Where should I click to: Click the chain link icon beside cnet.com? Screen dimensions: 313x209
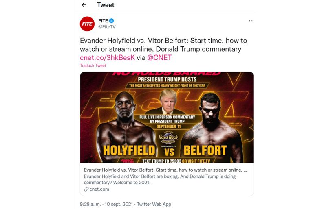[86, 189]
